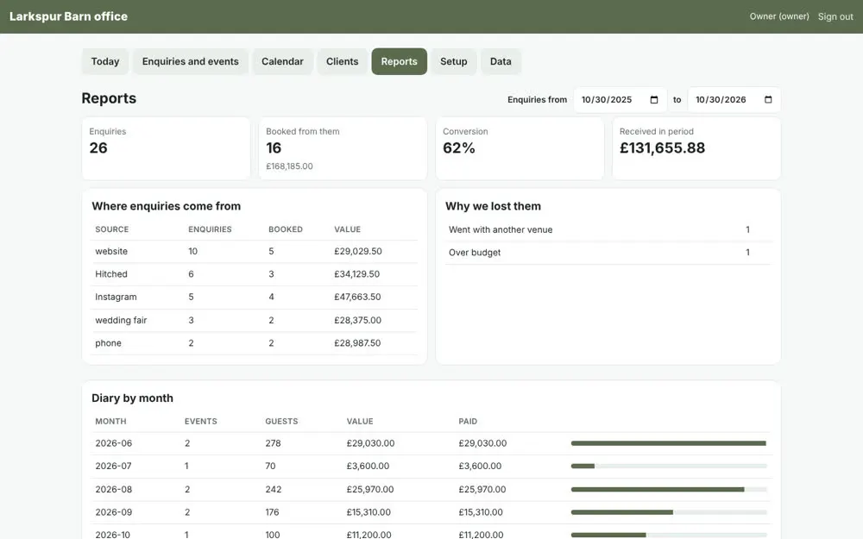Click the £3,600.00 diary value cell
Screen dimensions: 863x539
coord(368,466)
